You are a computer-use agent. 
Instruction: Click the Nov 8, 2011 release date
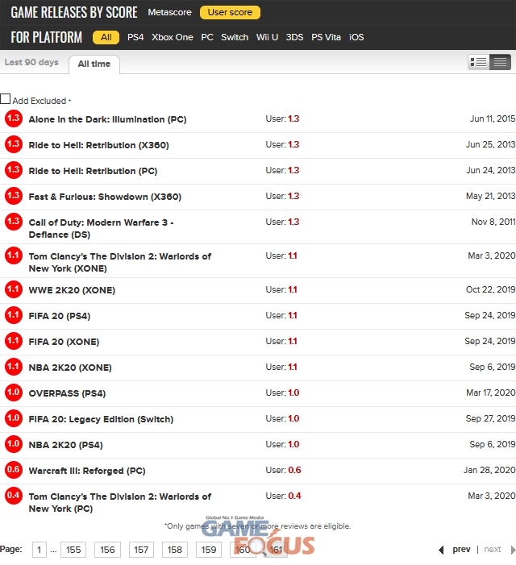pyautogui.click(x=493, y=222)
